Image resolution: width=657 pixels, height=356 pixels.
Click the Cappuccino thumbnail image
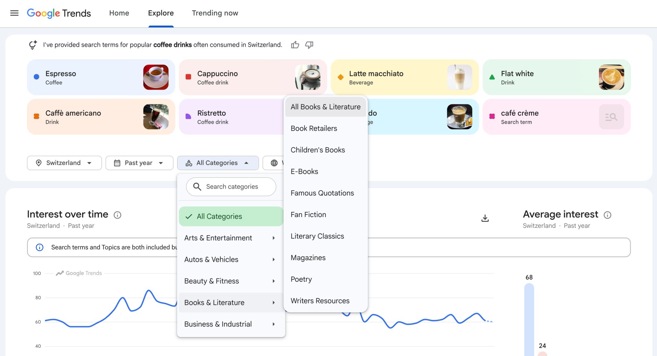(x=308, y=77)
